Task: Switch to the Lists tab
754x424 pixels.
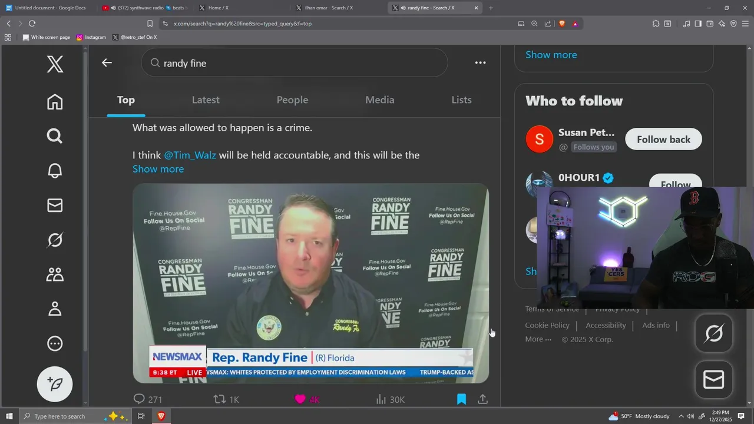Action: tap(461, 100)
